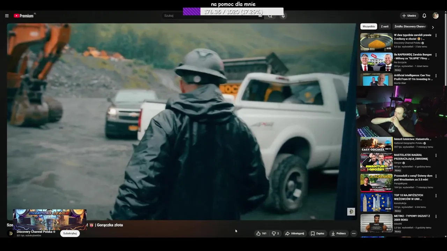Click the Champions League overlay banner
The image size is (447, 251).
tap(50, 220)
